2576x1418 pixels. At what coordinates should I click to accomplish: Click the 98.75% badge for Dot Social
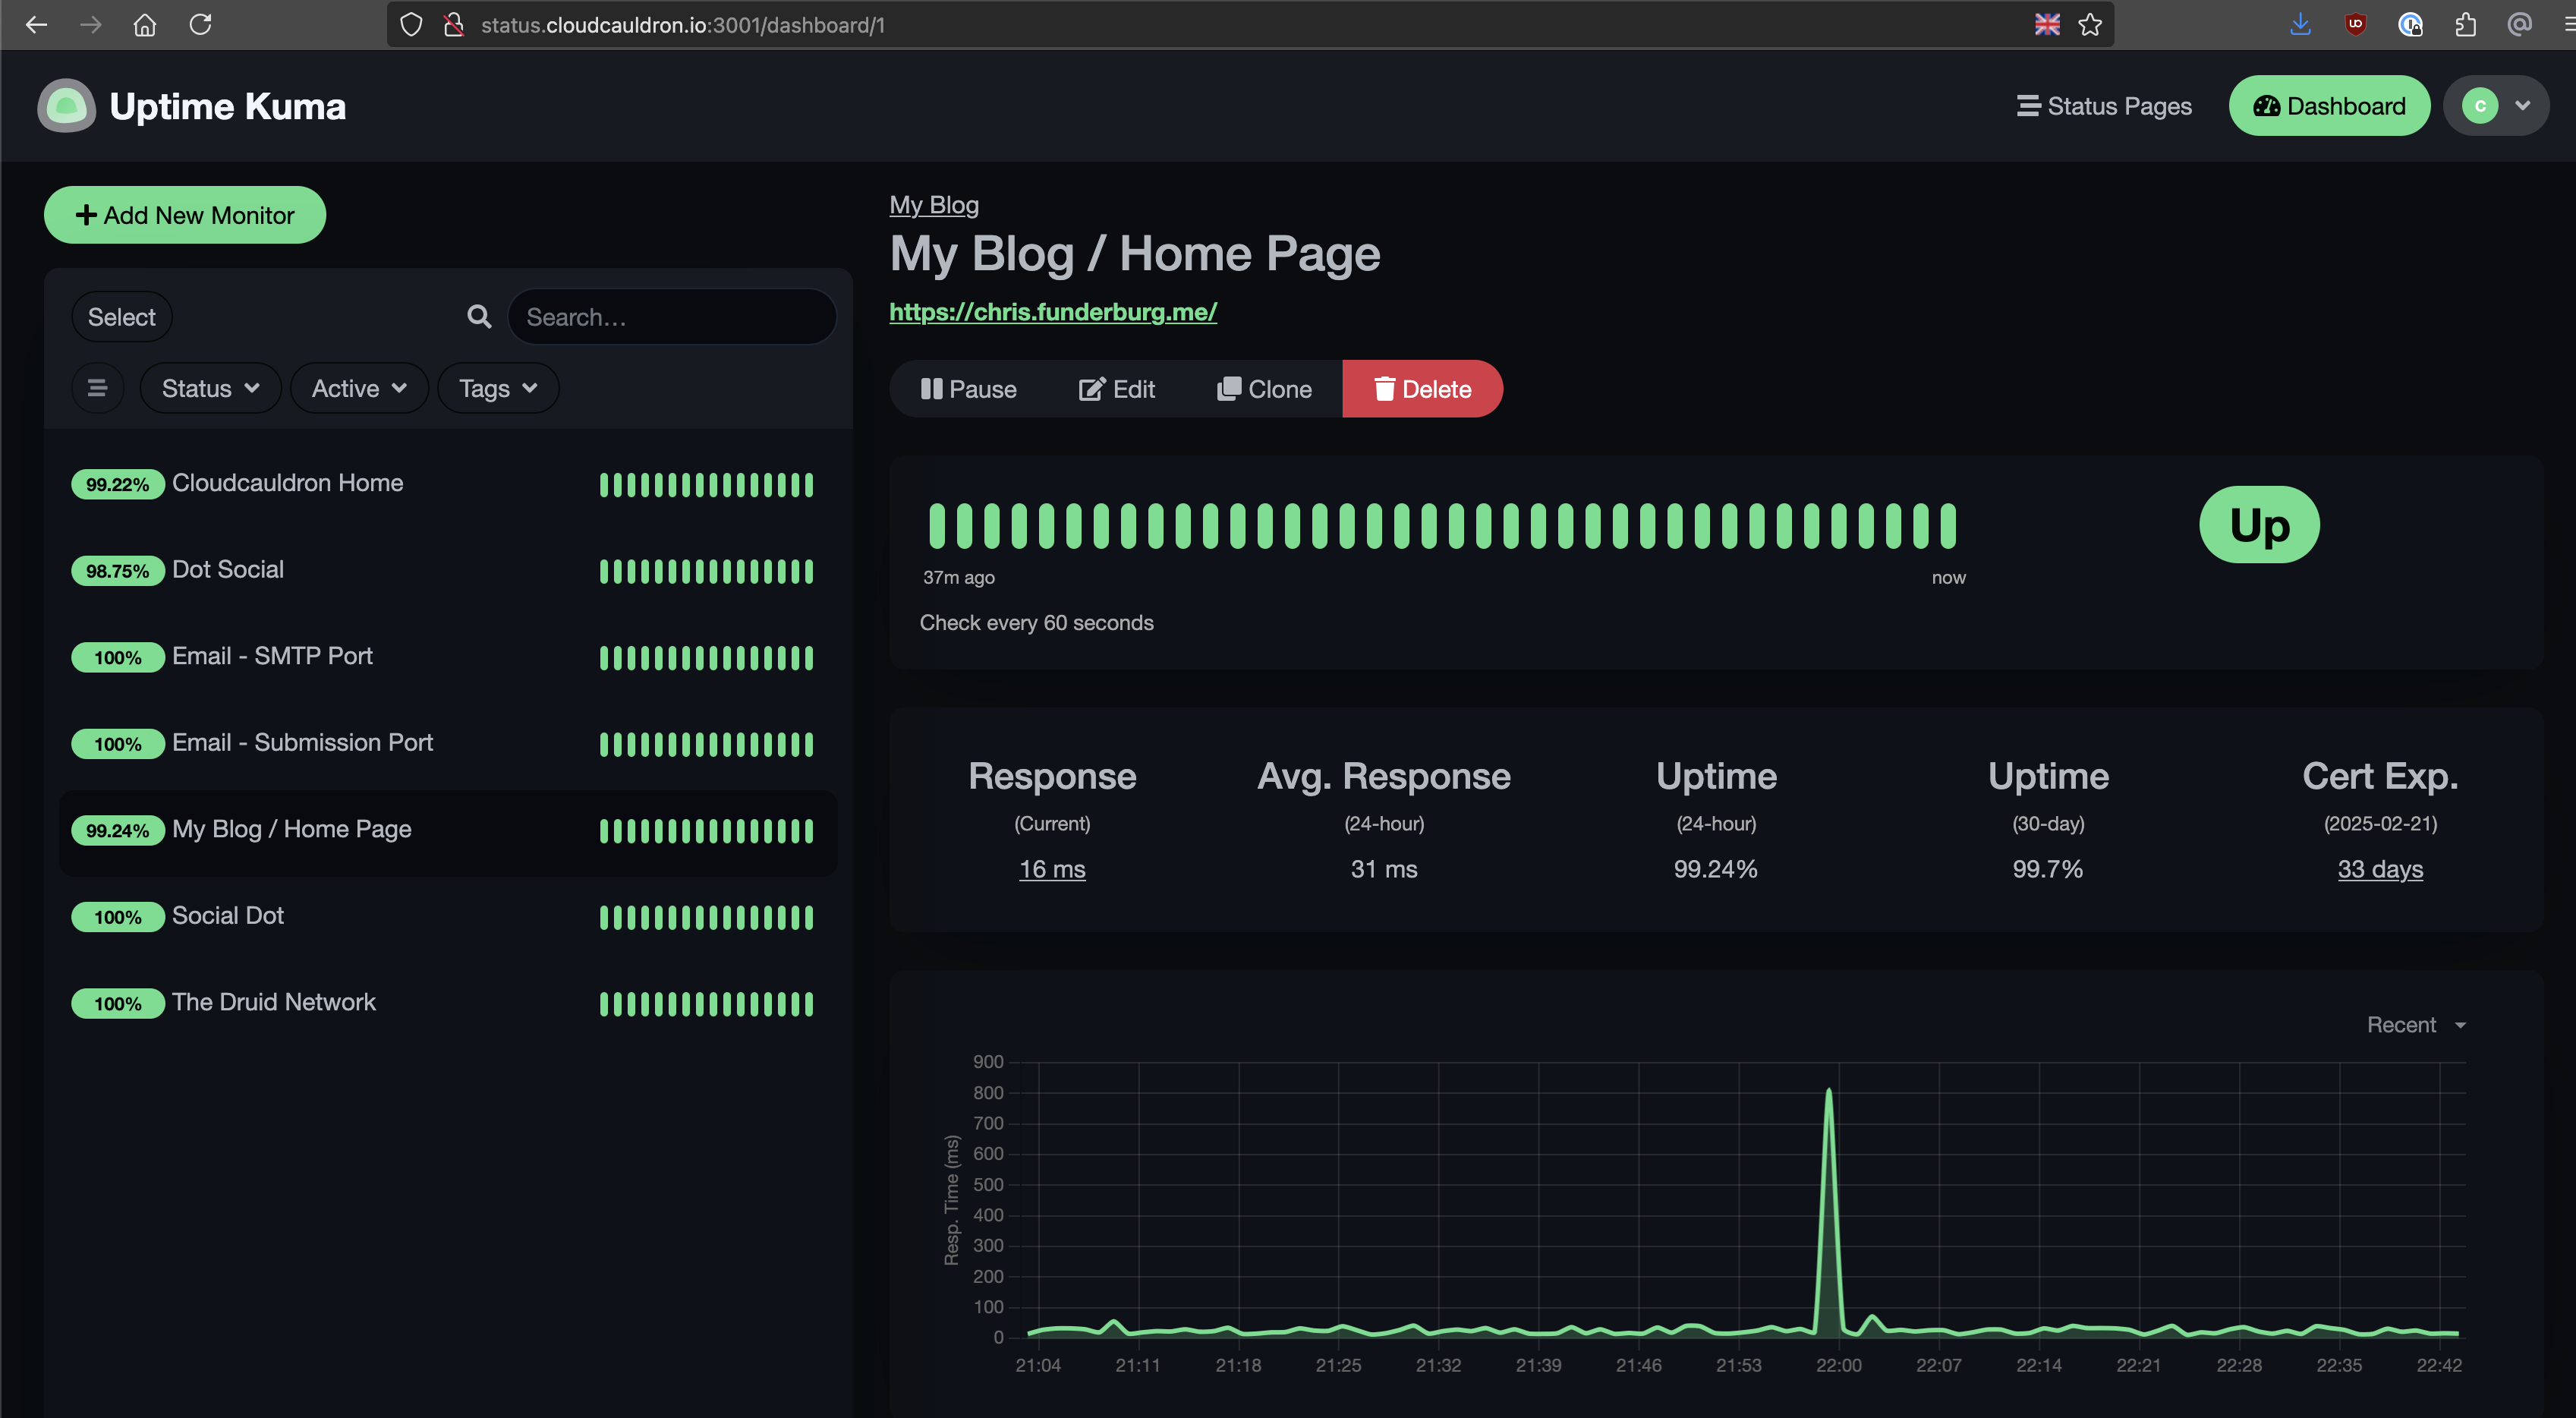[x=117, y=571]
